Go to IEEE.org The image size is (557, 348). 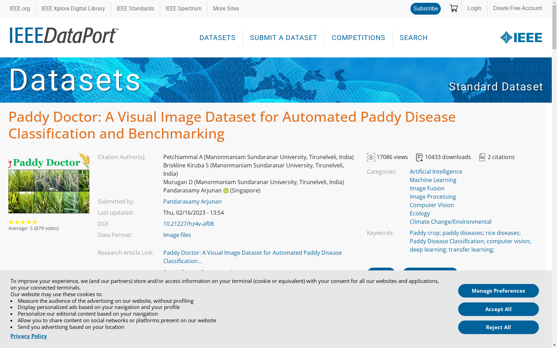coord(20,9)
